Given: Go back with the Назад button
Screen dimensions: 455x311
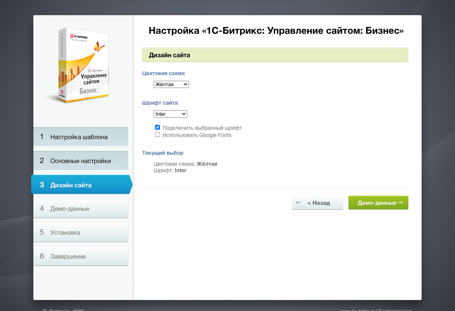Looking at the screenshot, I should [317, 203].
